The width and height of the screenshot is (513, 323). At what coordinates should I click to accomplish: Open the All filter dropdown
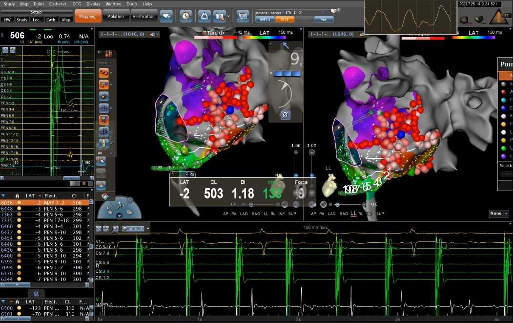105,153
